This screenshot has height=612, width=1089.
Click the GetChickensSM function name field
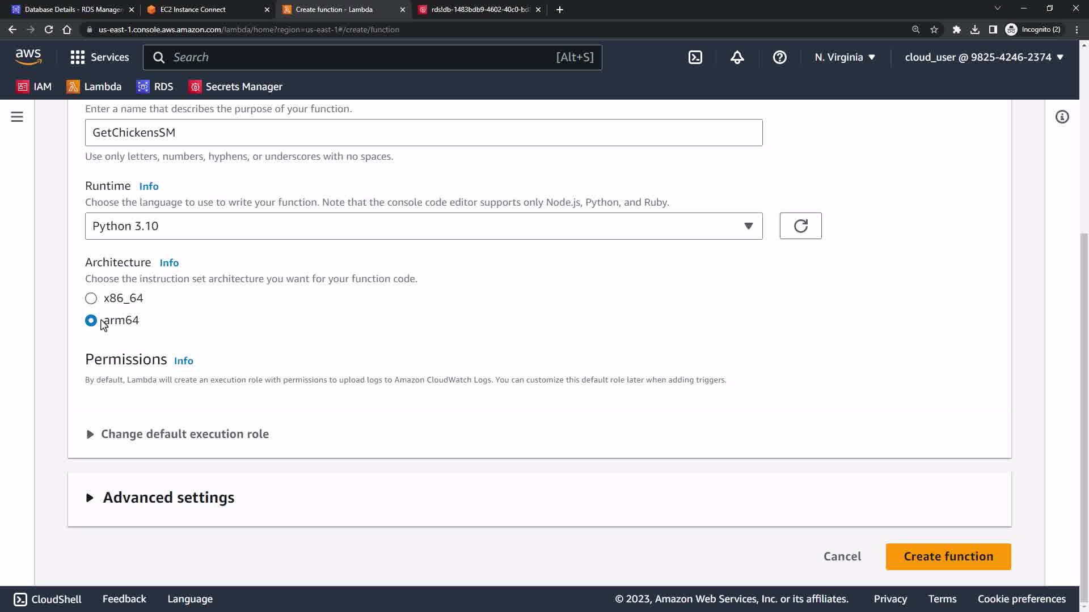423,133
